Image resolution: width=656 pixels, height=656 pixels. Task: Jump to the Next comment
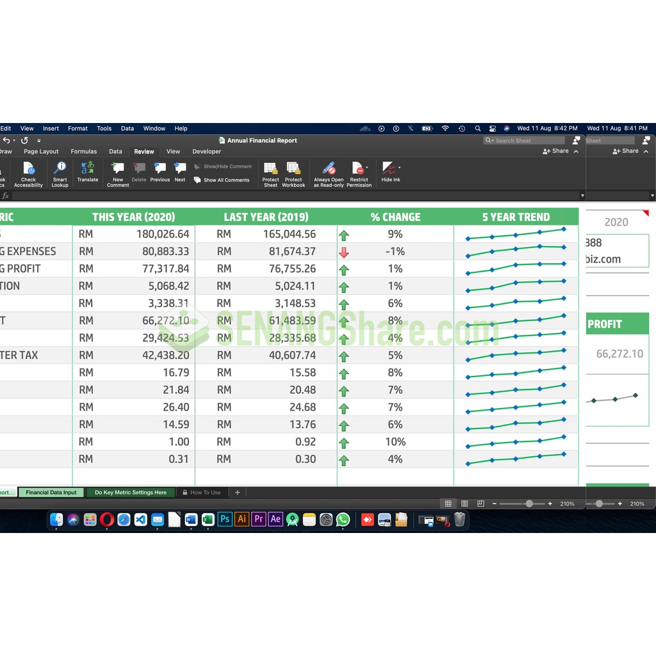pyautogui.click(x=180, y=172)
